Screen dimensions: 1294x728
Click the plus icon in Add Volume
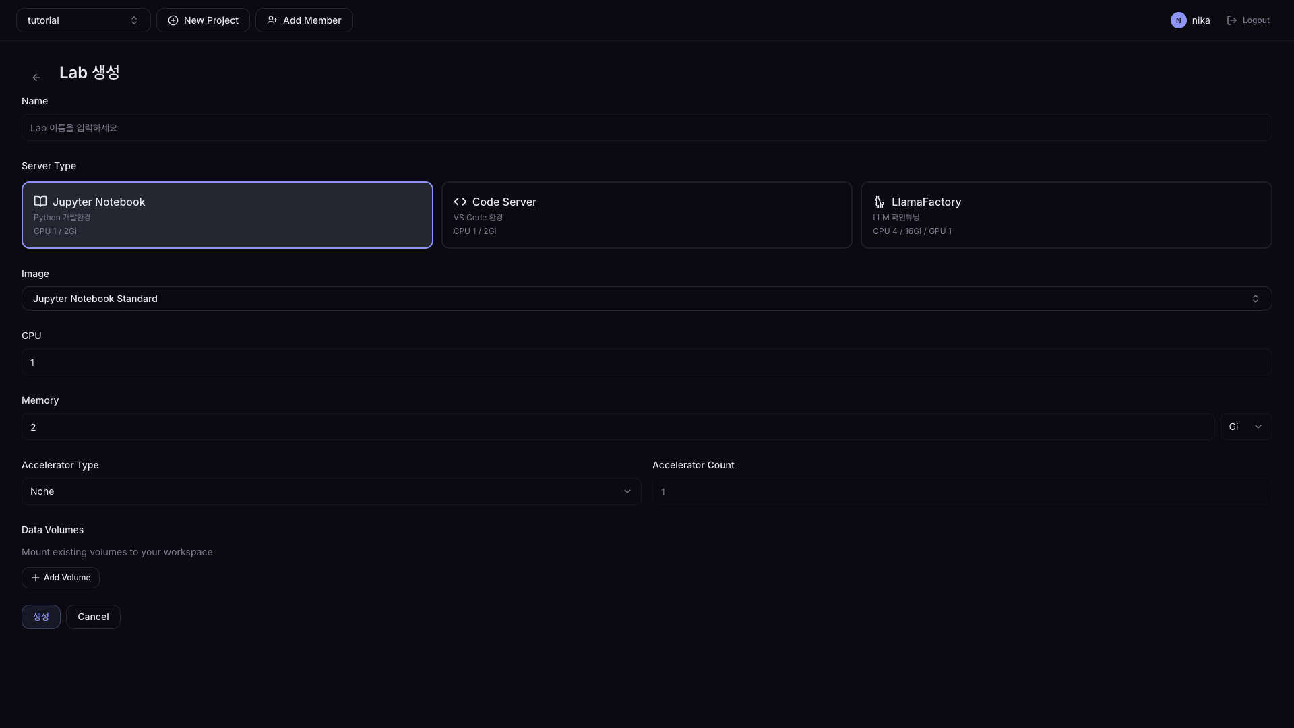point(36,578)
